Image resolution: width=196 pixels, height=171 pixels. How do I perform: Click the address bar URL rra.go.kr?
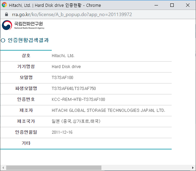tap(72, 14)
